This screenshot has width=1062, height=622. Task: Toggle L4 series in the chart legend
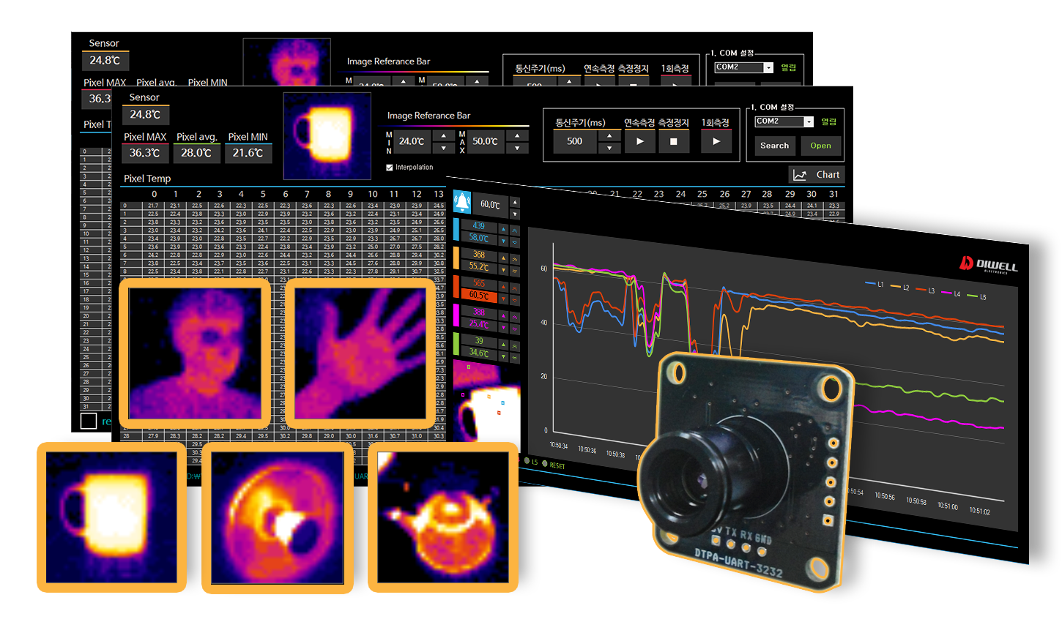(x=951, y=293)
